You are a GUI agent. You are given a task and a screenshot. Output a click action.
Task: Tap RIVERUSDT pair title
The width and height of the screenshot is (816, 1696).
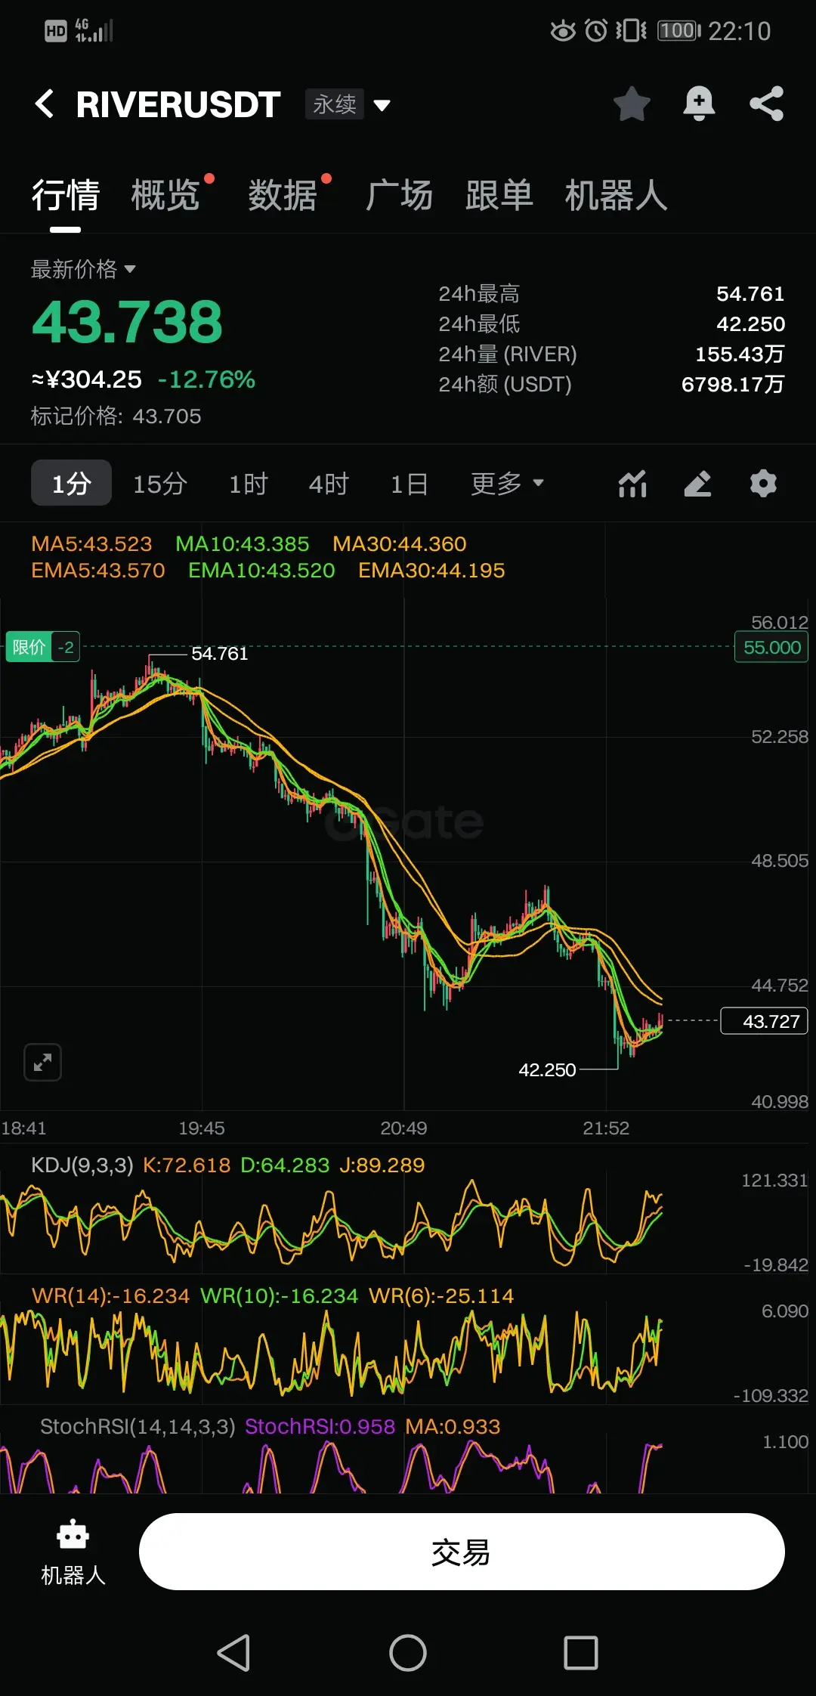point(178,104)
